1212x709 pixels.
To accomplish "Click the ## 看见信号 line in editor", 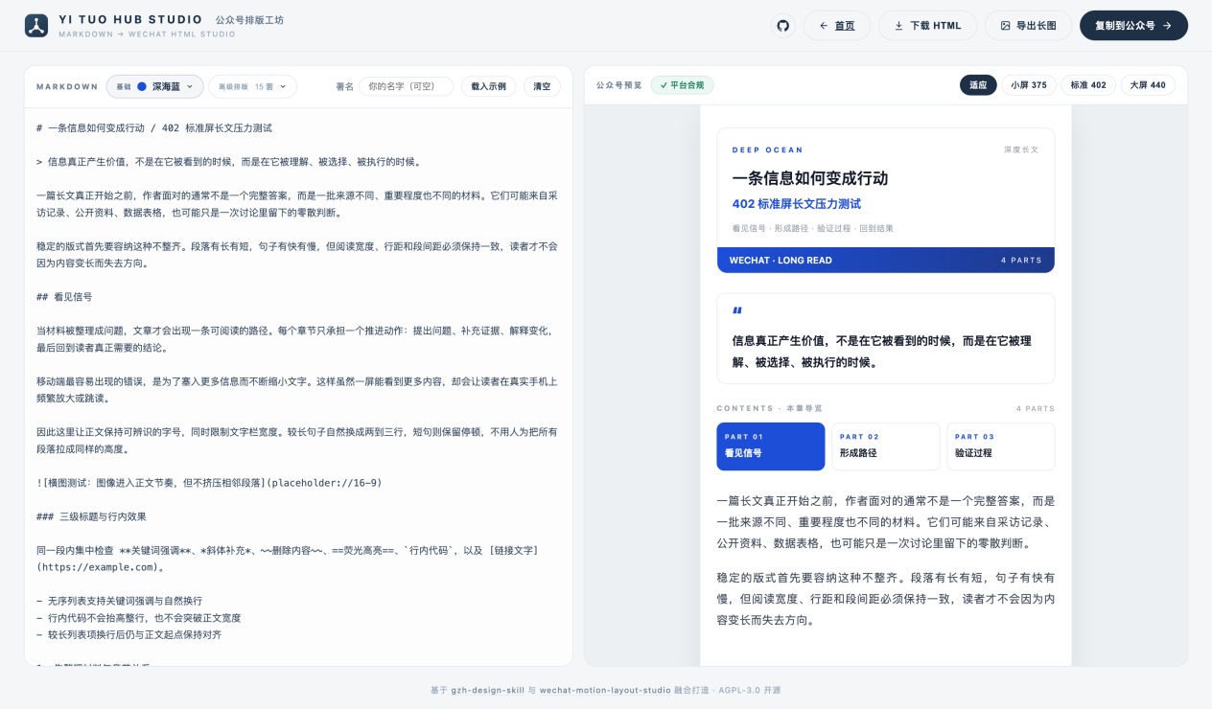I will click(64, 297).
